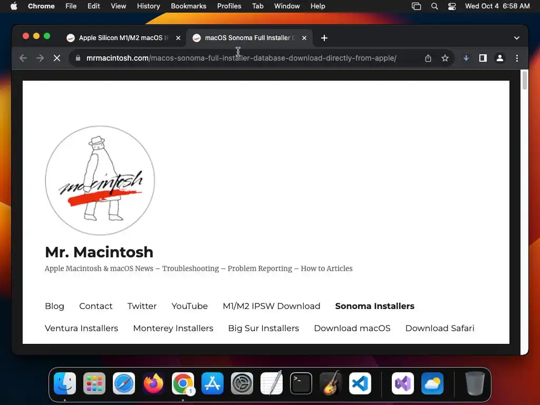Open the Monterey Installers link
This screenshot has width=540, height=405.
coord(173,328)
